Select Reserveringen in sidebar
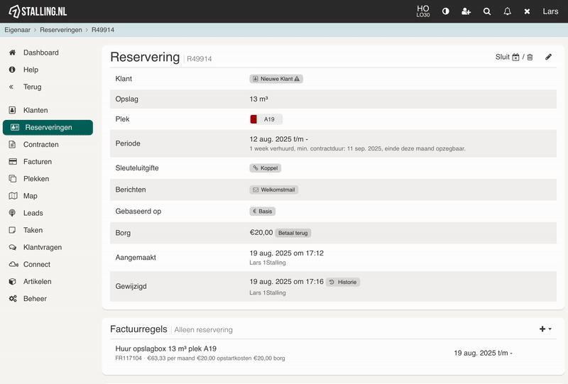 [48, 128]
